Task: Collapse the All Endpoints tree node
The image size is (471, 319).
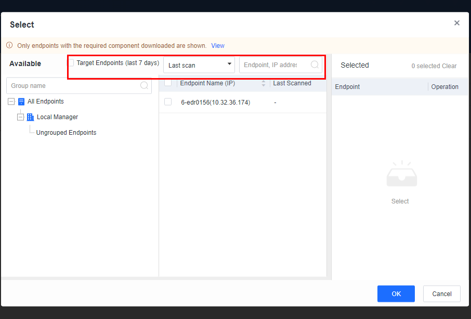Action: 11,101
